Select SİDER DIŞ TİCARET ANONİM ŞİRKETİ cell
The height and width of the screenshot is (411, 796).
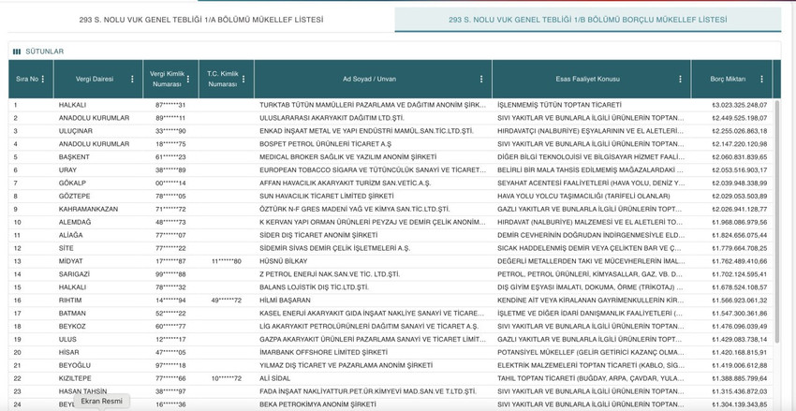[318, 235]
